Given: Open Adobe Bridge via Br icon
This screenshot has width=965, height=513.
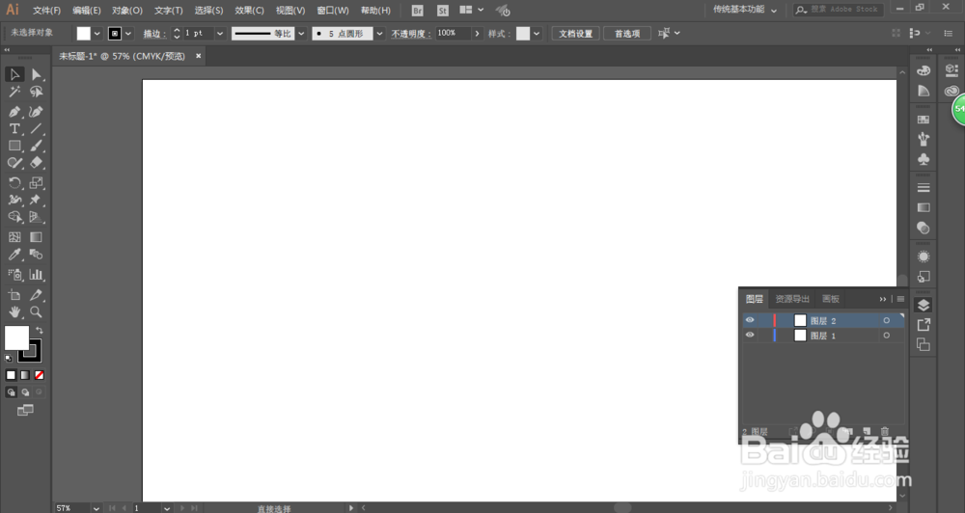Looking at the screenshot, I should coord(417,11).
